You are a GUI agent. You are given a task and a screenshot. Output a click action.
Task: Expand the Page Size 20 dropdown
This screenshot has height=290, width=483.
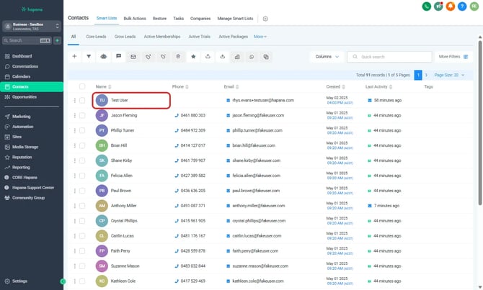pyautogui.click(x=449, y=74)
